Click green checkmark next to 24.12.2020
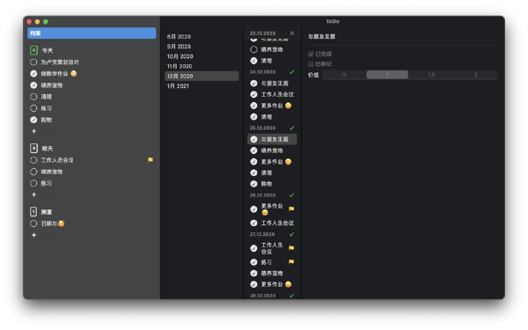 pyautogui.click(x=291, y=72)
